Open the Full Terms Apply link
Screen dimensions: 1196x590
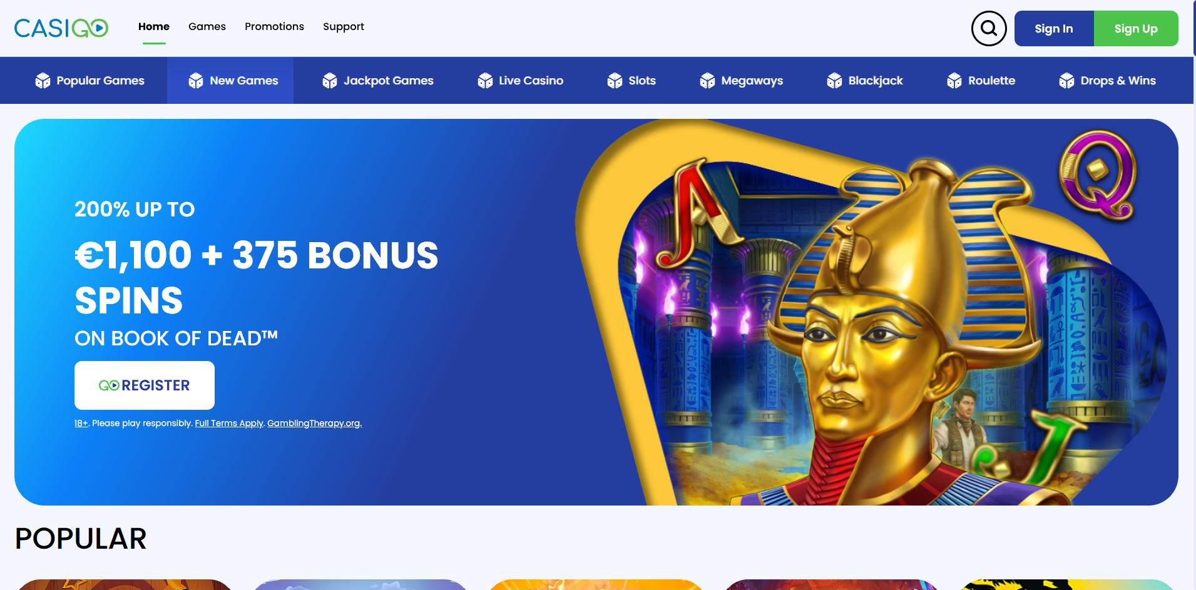coord(229,424)
